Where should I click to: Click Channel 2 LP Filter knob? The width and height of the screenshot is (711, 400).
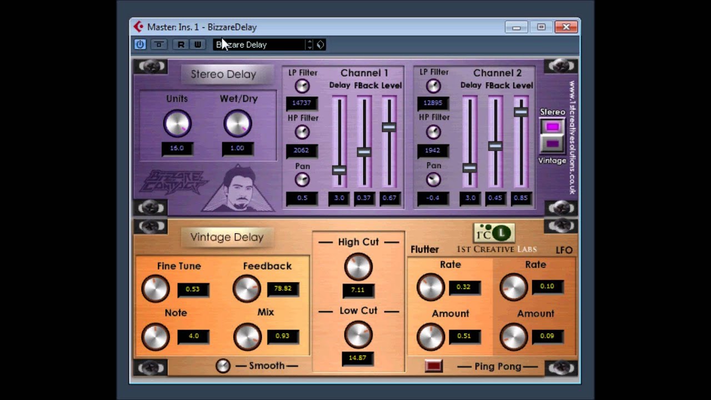point(433,86)
